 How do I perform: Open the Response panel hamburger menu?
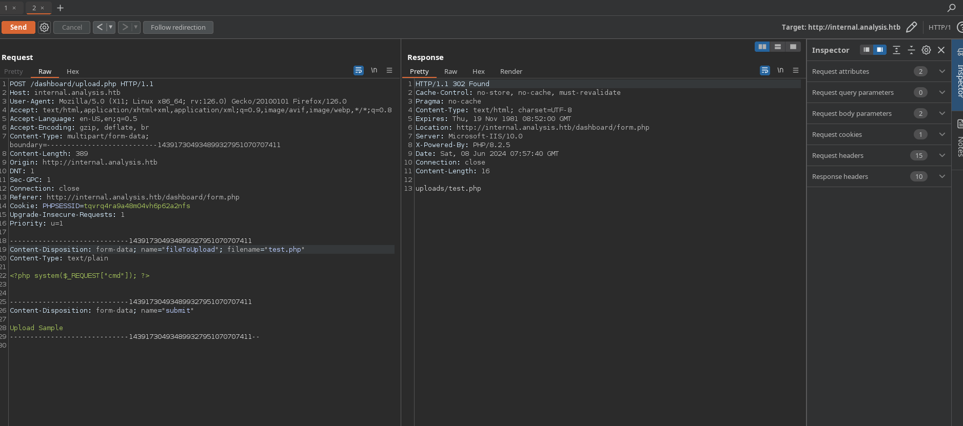(796, 70)
